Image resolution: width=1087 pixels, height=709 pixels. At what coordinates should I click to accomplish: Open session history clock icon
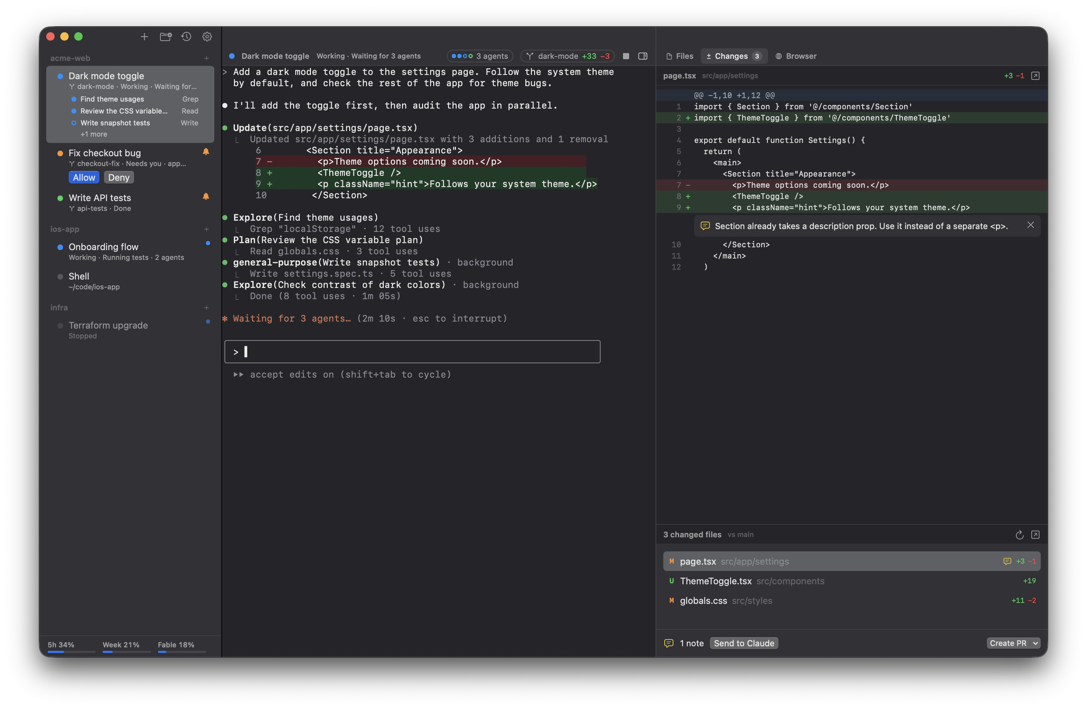pyautogui.click(x=186, y=36)
